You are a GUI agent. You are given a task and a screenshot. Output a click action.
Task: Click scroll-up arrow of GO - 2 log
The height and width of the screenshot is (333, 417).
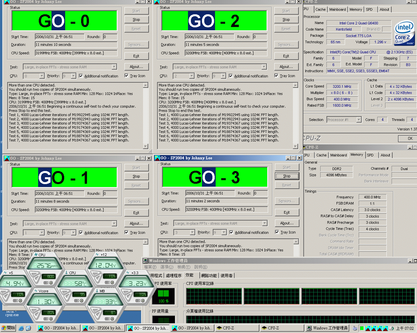(x=295, y=85)
